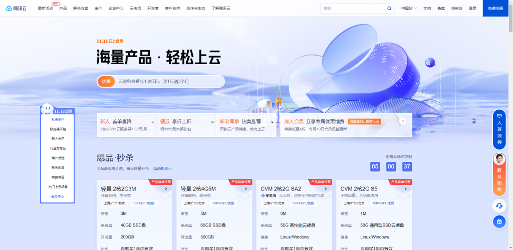Select 会员中心 in the sidebar

point(58,196)
